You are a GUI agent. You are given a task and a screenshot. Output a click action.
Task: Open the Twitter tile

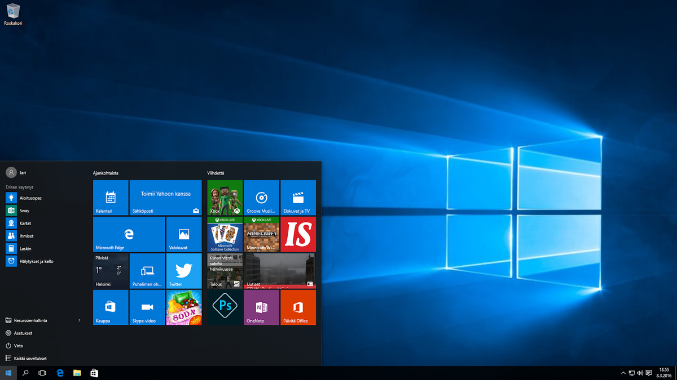click(x=184, y=271)
